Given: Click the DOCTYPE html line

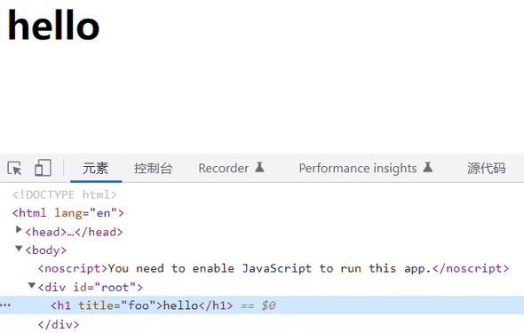Looking at the screenshot, I should click(x=65, y=194).
